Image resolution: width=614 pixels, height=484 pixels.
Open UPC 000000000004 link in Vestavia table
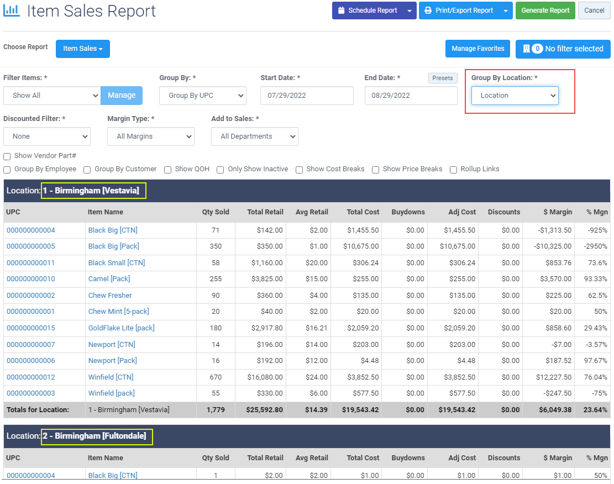(31, 230)
